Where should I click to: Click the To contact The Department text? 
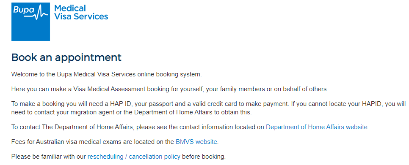click(73, 127)
